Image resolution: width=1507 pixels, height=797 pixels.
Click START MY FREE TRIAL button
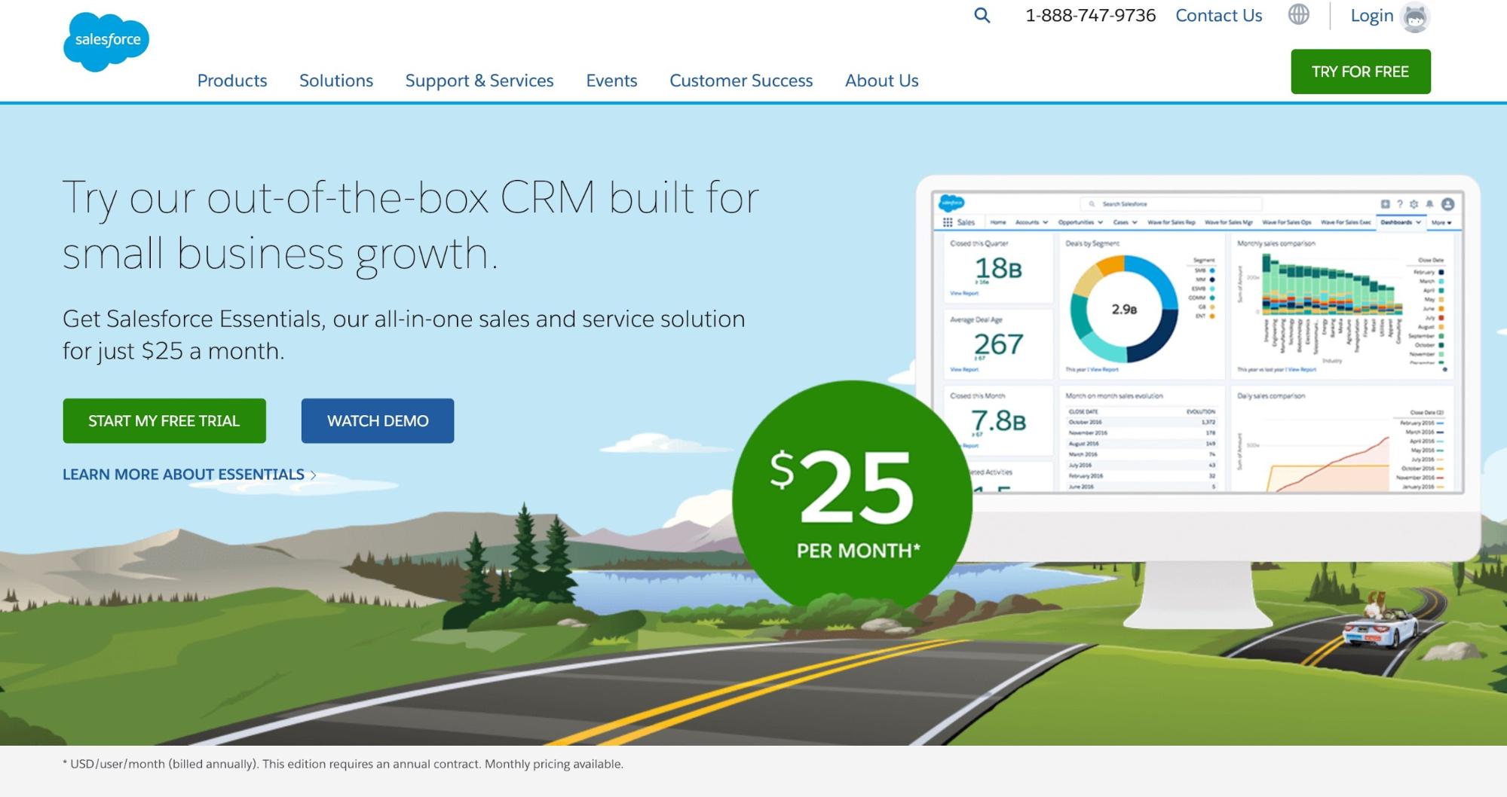tap(164, 421)
